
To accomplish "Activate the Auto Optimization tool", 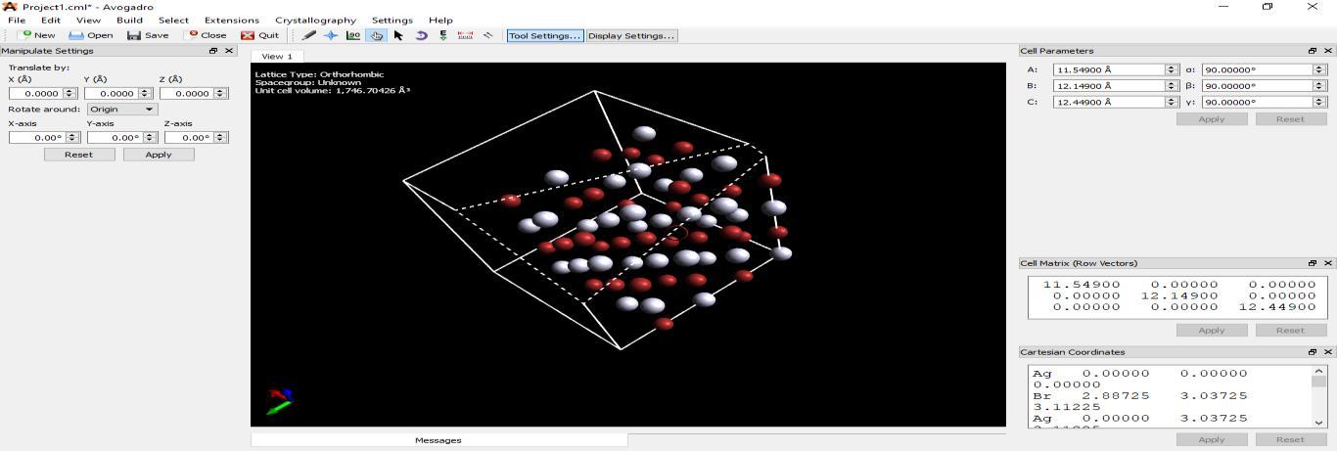I will [x=442, y=35].
